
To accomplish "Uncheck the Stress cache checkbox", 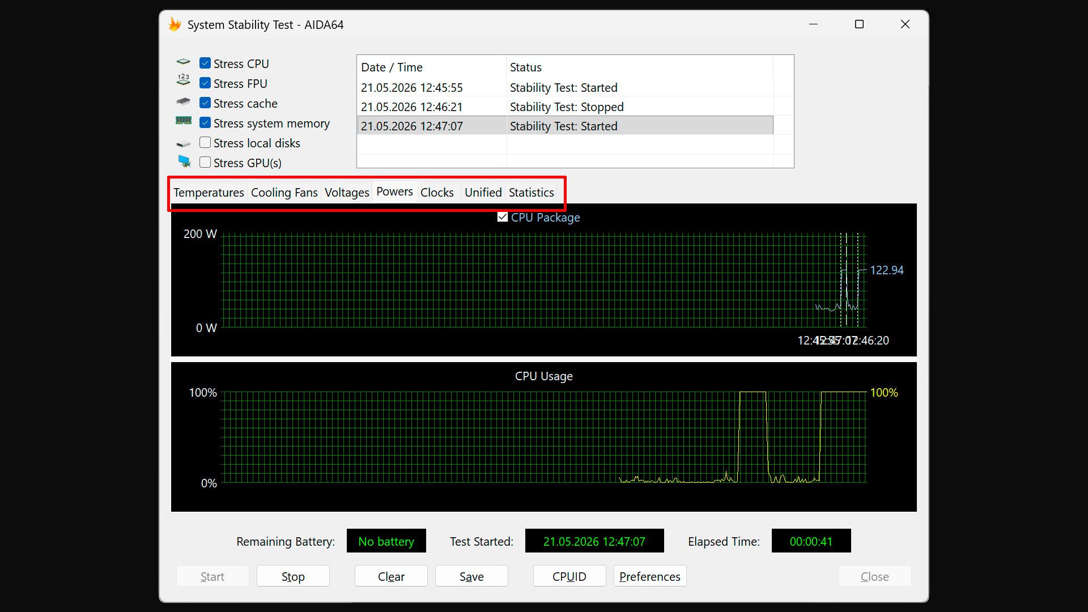I will point(205,103).
